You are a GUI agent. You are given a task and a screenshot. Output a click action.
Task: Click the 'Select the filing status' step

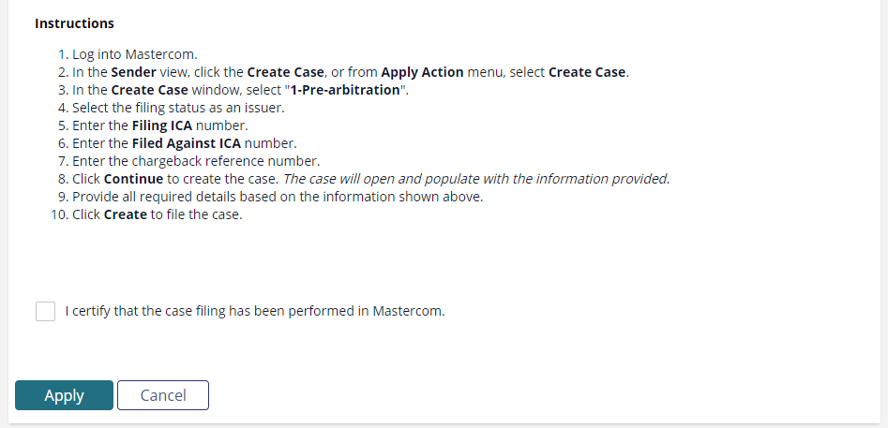[178, 108]
